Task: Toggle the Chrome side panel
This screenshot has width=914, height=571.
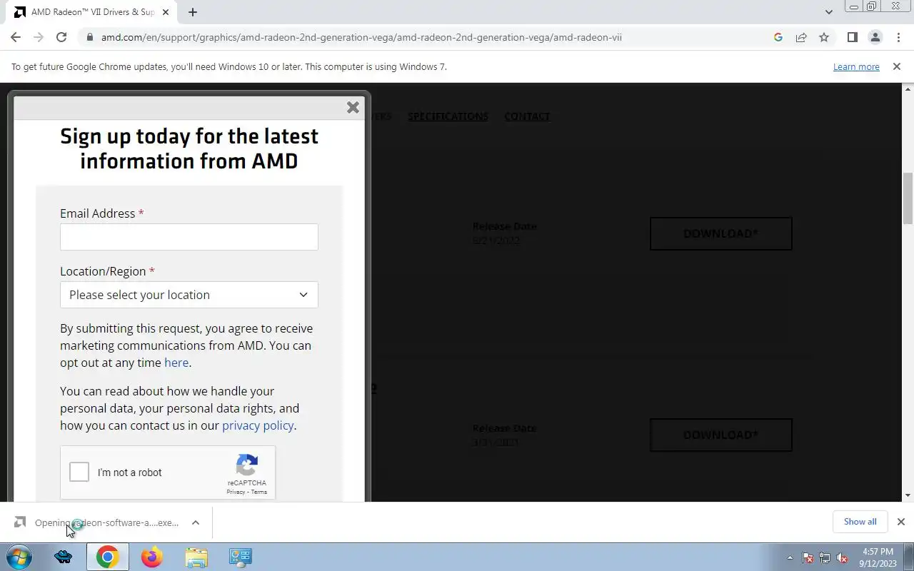Action: 852,37
